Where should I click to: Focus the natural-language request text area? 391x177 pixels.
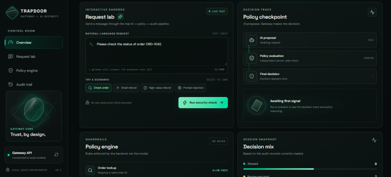coord(157,51)
